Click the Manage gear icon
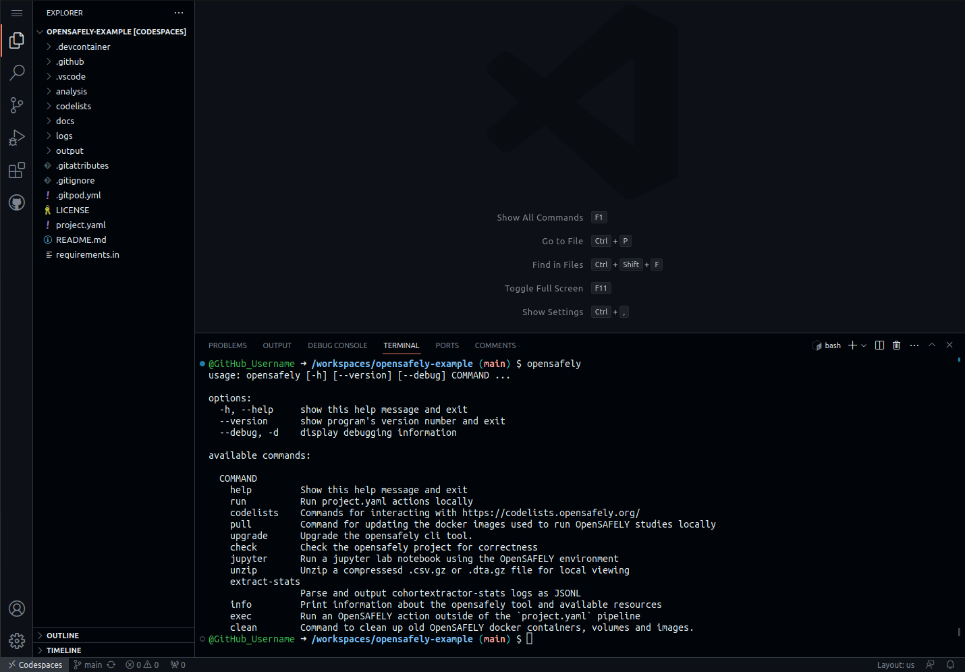Screen dimensions: 965x672 17,640
